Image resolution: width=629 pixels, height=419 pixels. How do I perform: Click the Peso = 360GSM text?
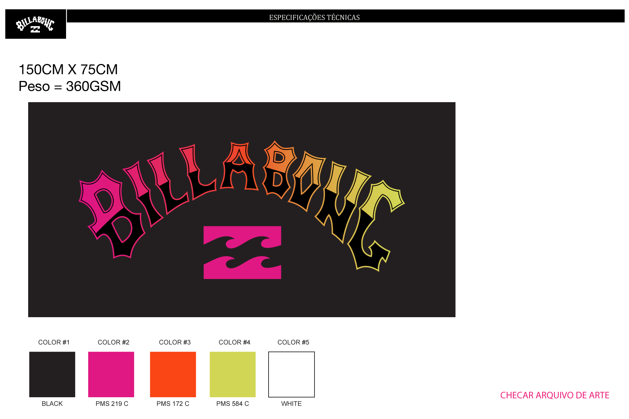(x=70, y=86)
